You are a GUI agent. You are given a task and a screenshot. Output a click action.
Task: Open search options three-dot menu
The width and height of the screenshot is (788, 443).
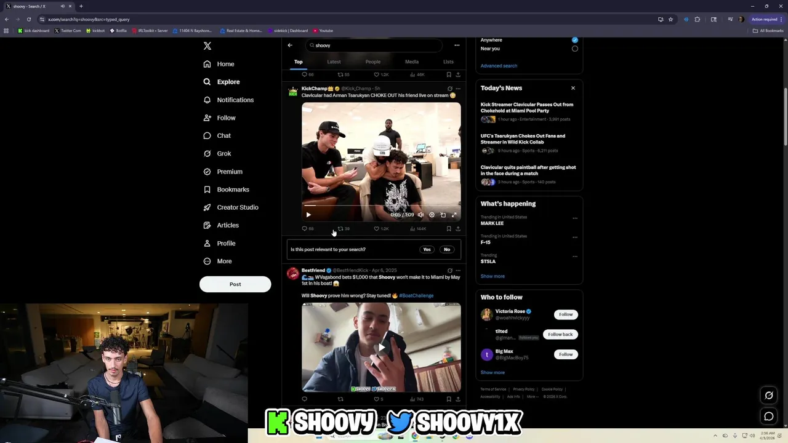457,45
